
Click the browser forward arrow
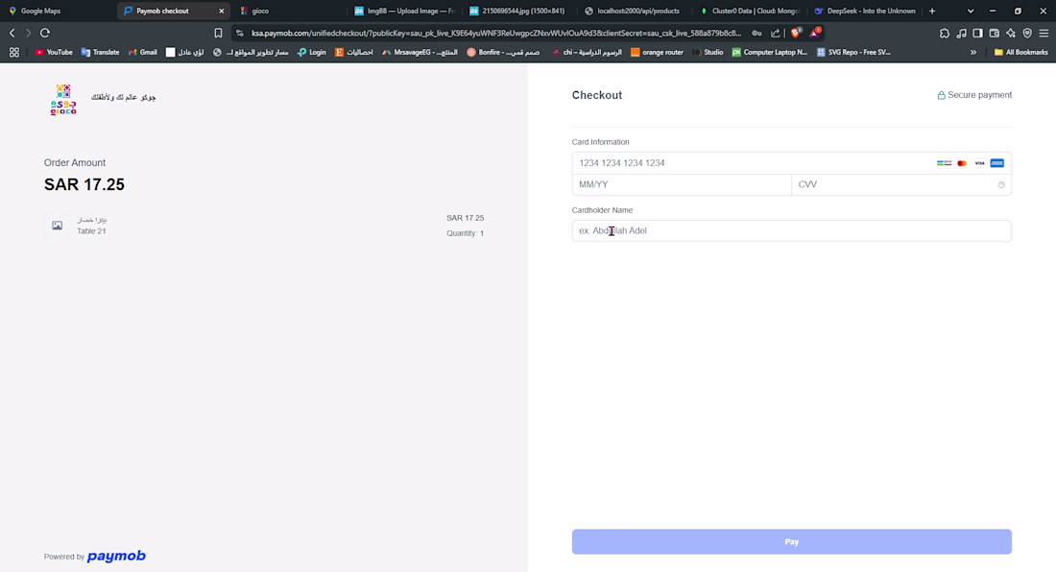[x=28, y=33]
